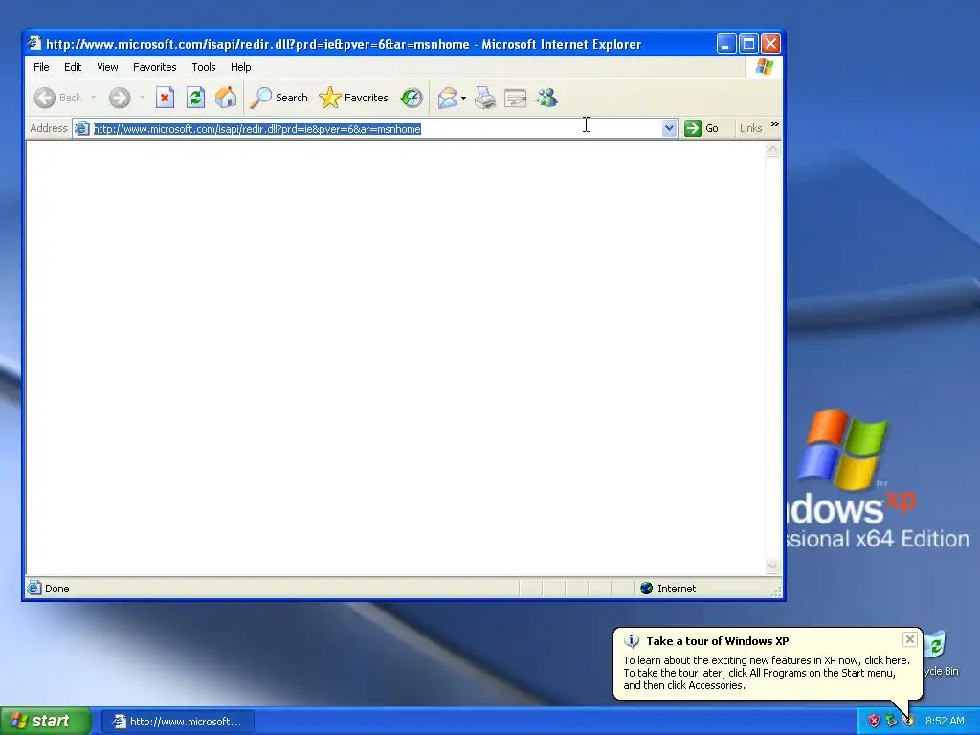Click the vertical scrollbar down arrow
Viewport: 980px width, 735px height.
(x=772, y=567)
